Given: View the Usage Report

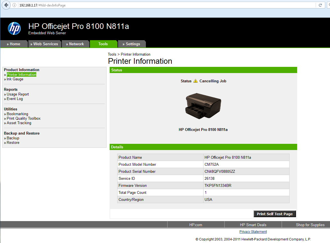Looking at the screenshot, I should click(18, 94).
